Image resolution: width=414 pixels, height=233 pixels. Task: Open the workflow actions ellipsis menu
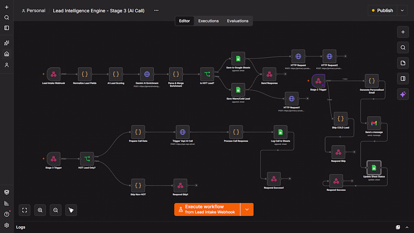156,11
